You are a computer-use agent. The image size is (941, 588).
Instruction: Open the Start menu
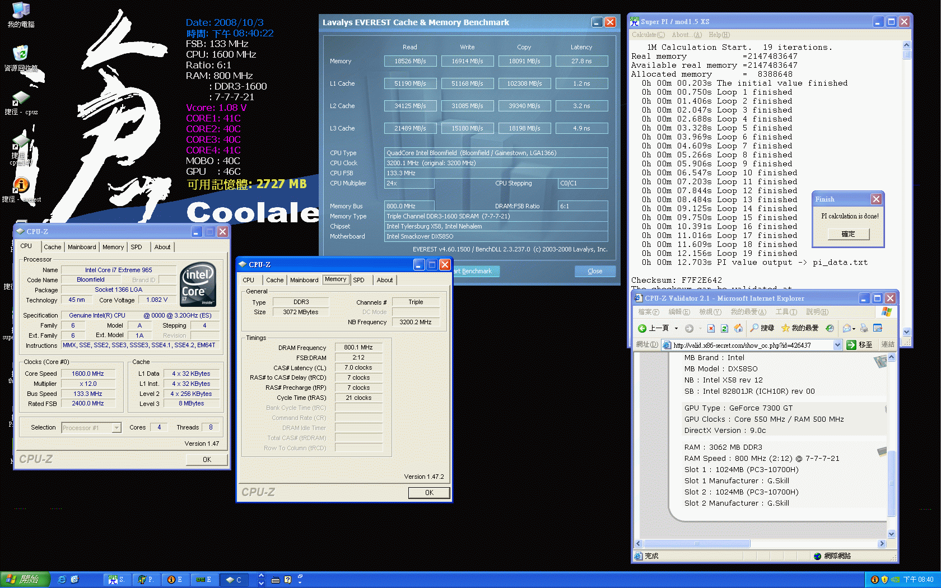[25, 580]
